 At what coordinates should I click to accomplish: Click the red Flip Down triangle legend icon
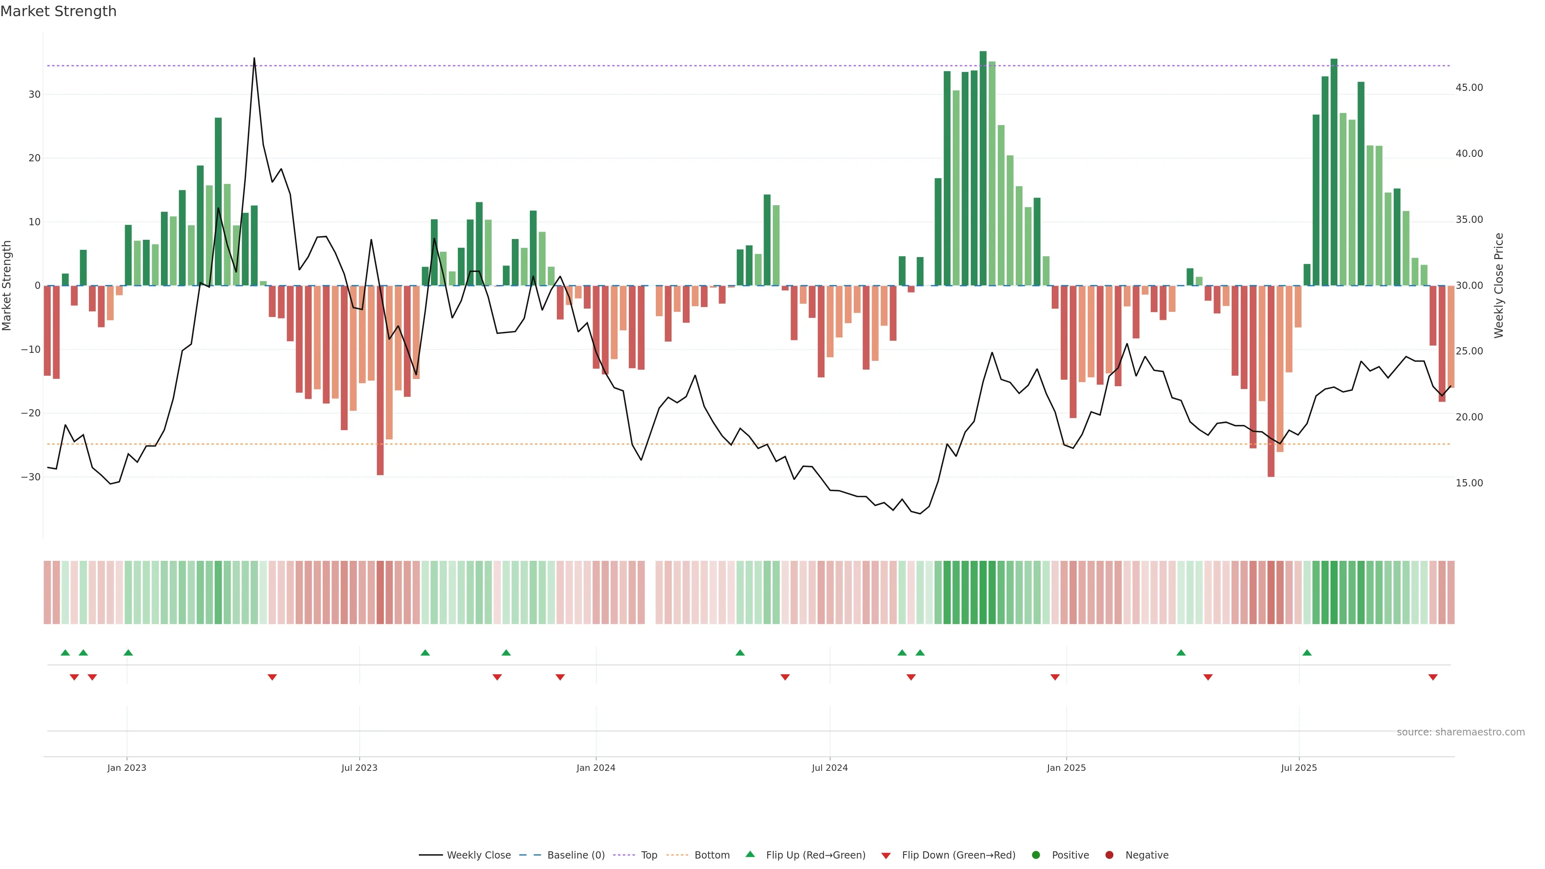tap(886, 856)
